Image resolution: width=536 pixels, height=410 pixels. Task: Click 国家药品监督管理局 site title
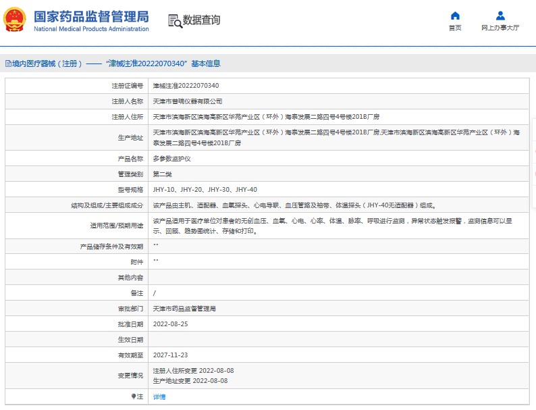pyautogui.click(x=91, y=16)
